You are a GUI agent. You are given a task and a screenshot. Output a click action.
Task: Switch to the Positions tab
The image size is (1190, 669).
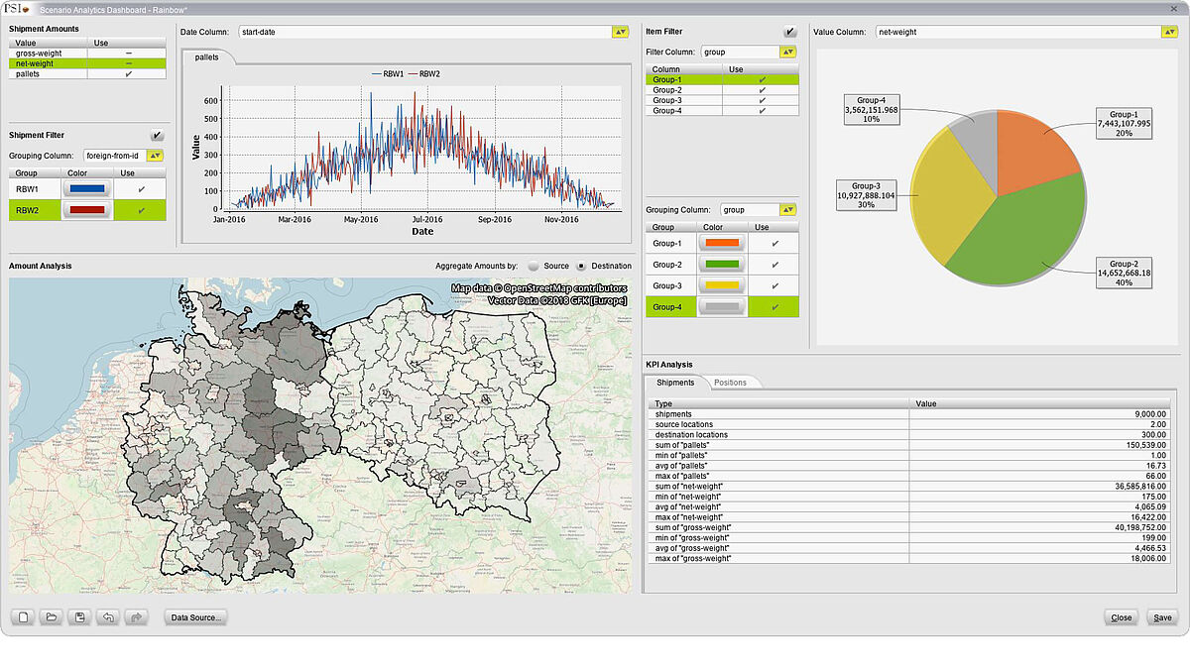730,383
